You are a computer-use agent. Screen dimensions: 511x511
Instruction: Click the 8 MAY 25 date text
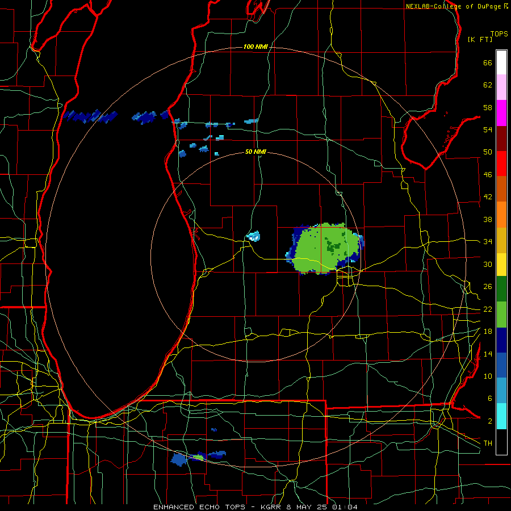tap(308, 507)
